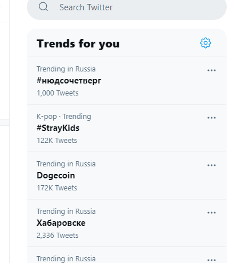The height and width of the screenshot is (263, 241).
Task: Open more options for #StrayKids trend
Action: coord(211,118)
